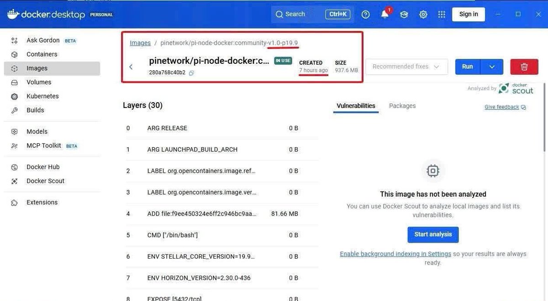The width and height of the screenshot is (548, 301).
Task: Click the Docker Scout sidebar icon
Action: point(15,181)
